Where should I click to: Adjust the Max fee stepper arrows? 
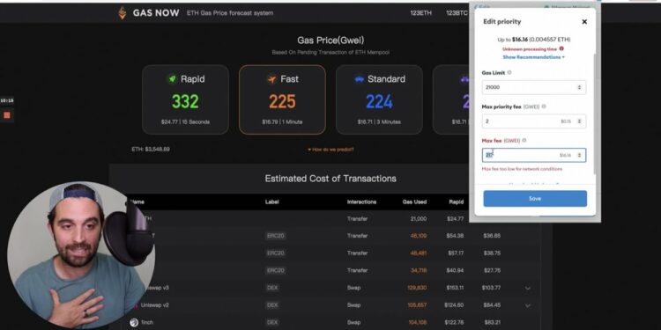(579, 155)
